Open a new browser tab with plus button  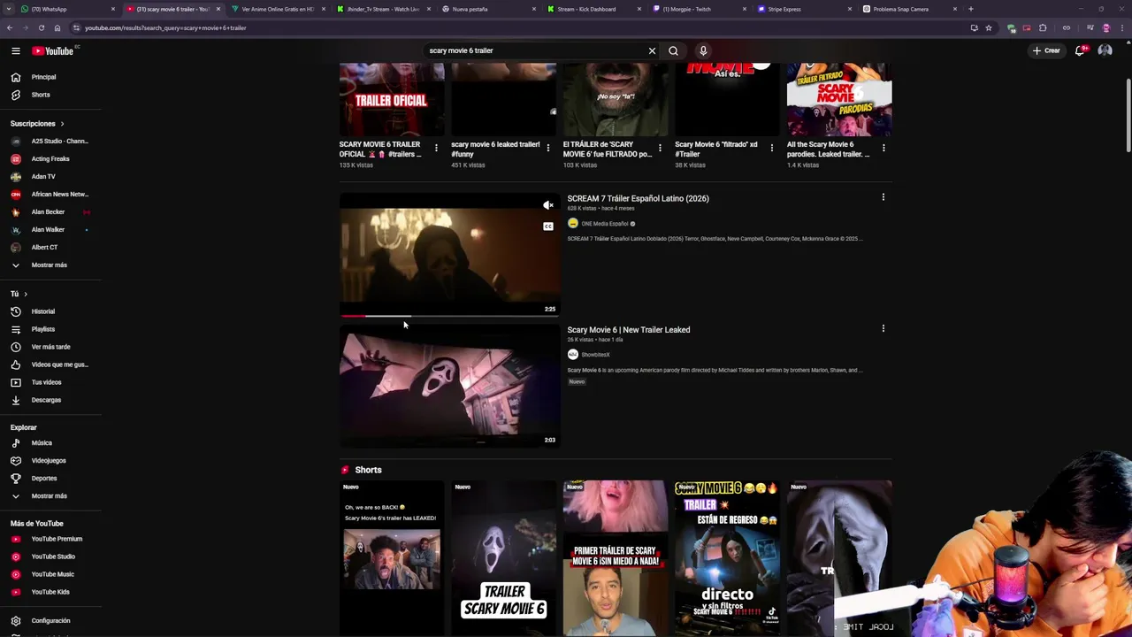970,9
